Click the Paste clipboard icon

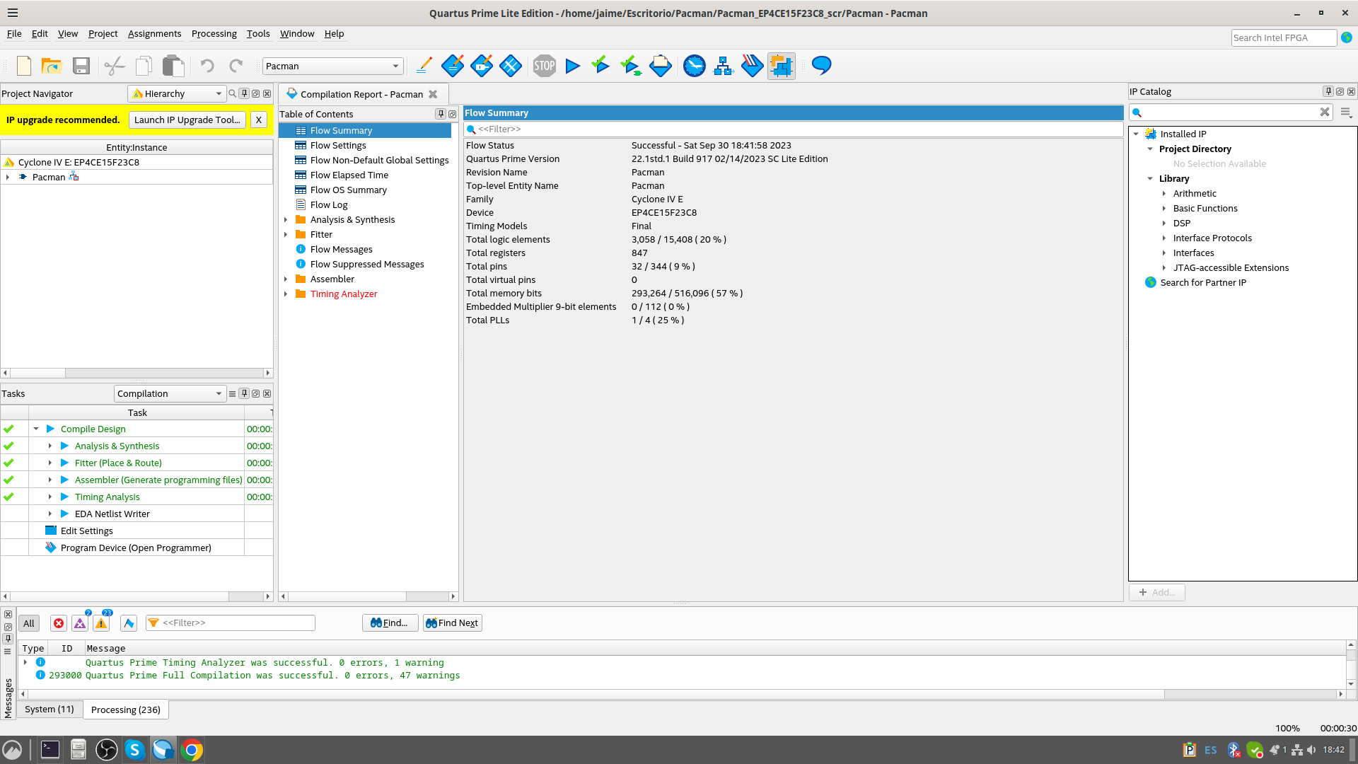click(173, 66)
